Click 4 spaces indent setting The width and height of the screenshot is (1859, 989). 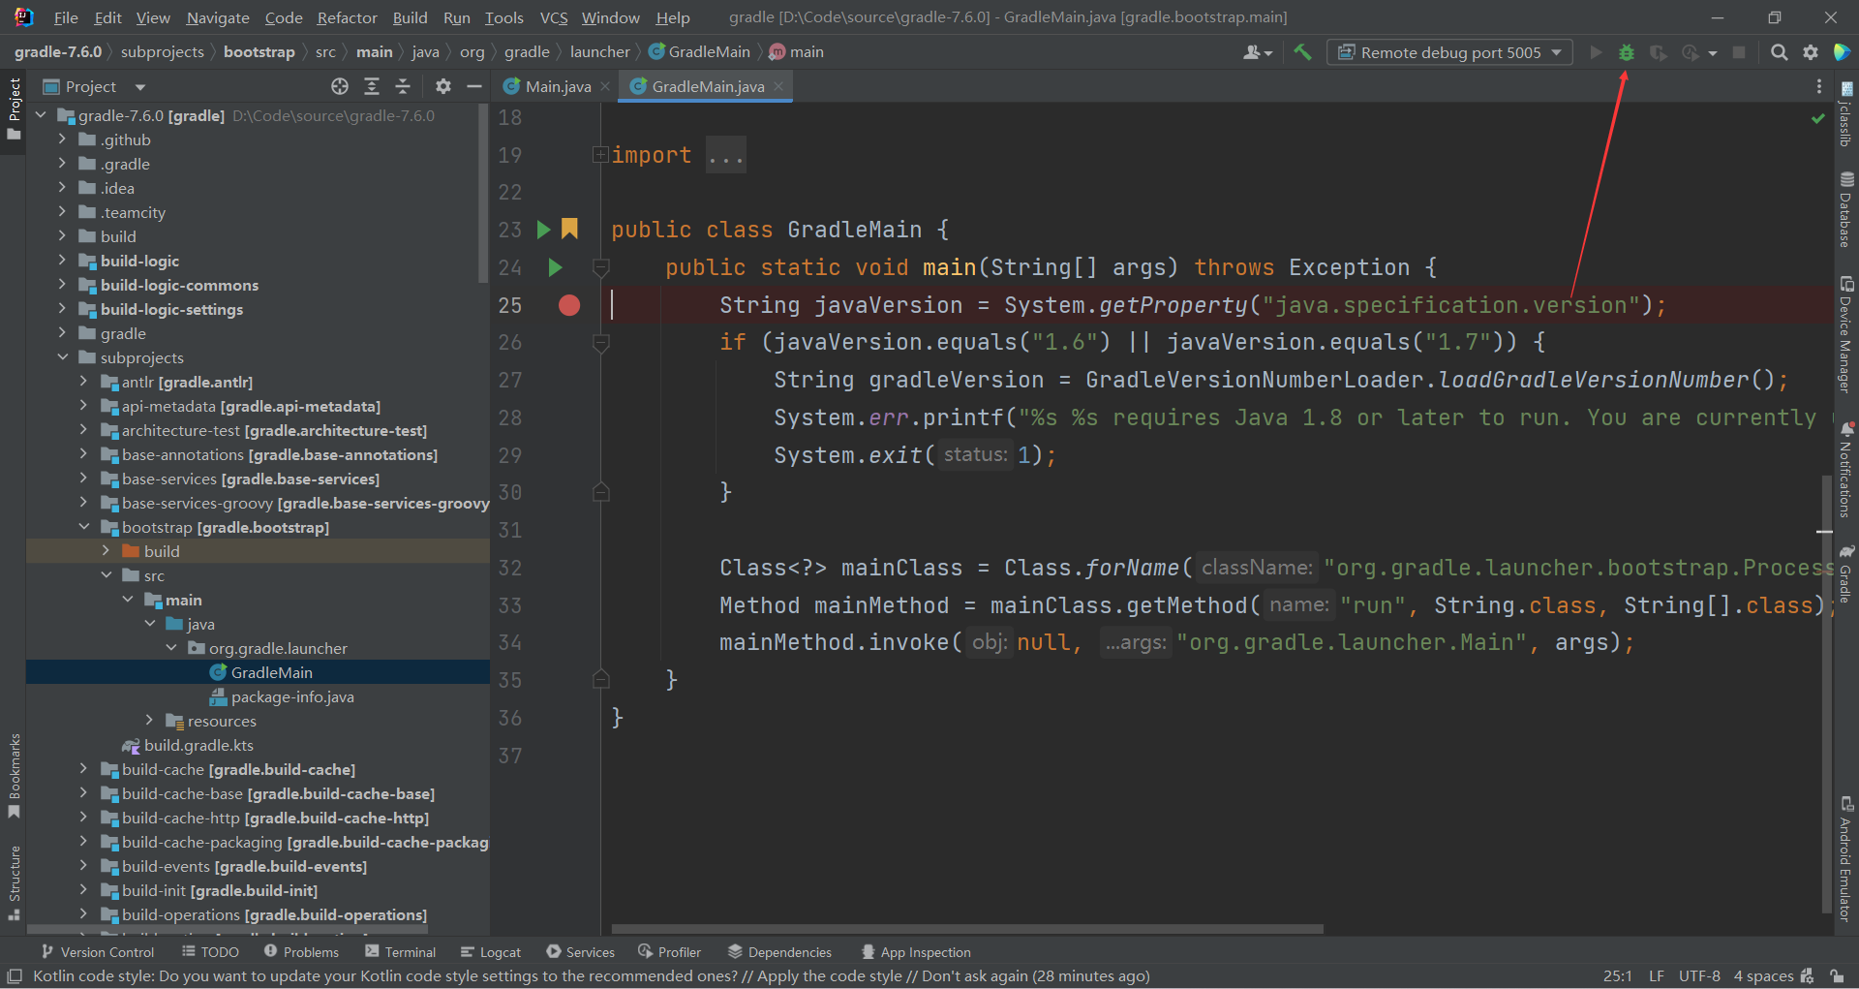pos(1763,976)
